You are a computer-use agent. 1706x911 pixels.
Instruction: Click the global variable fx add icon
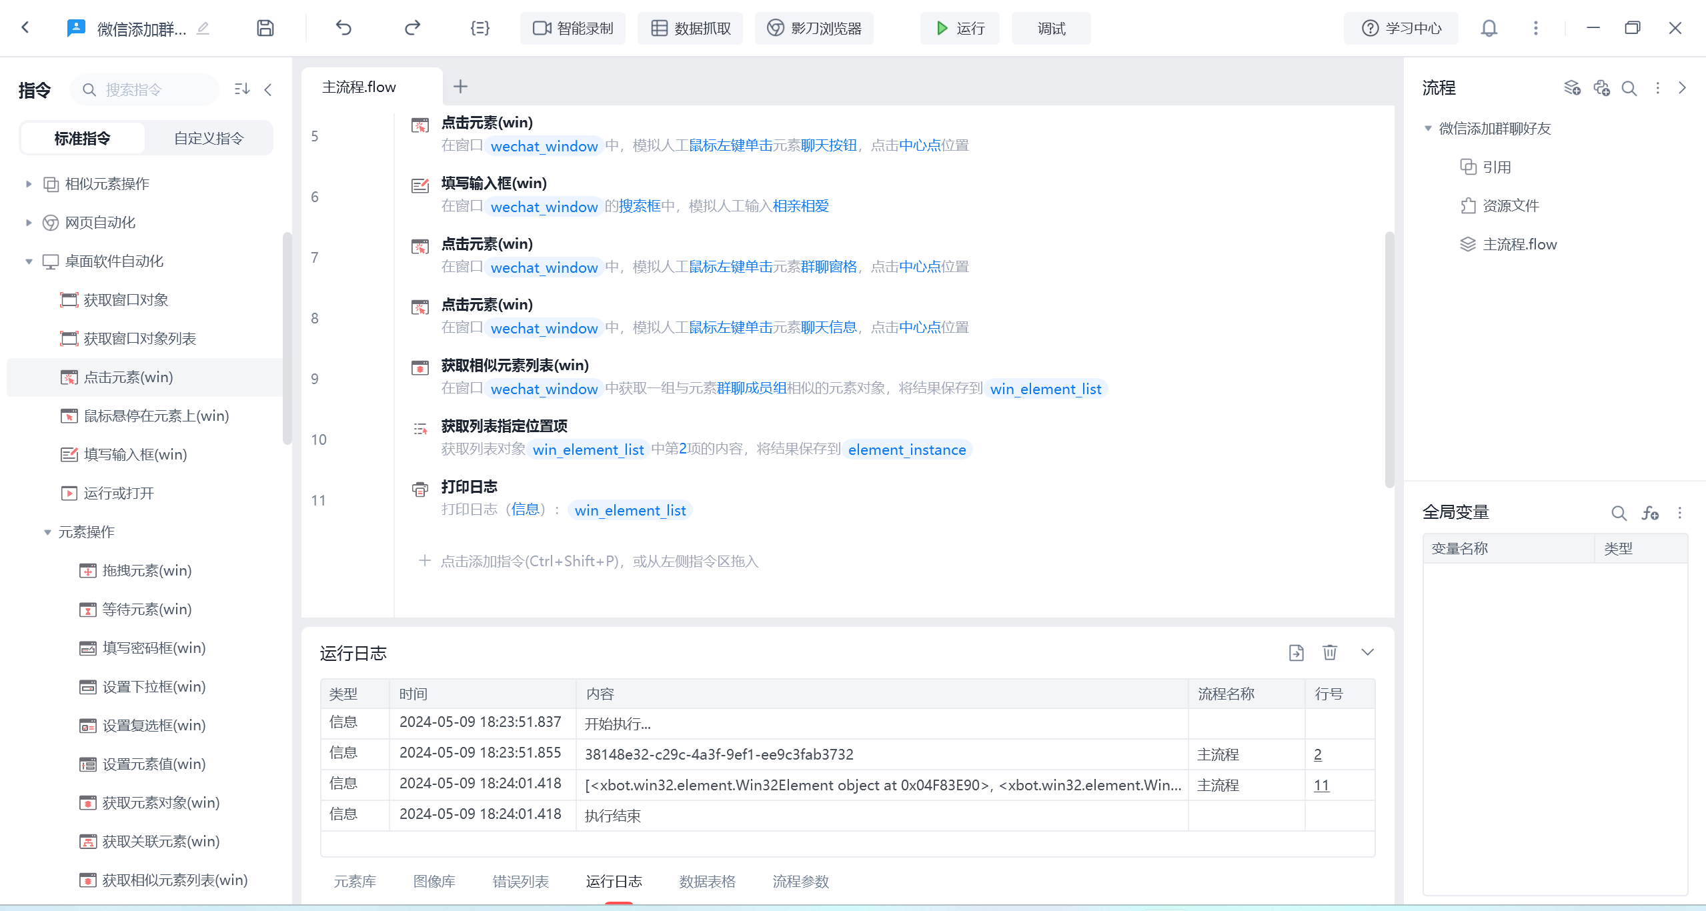pyautogui.click(x=1650, y=513)
